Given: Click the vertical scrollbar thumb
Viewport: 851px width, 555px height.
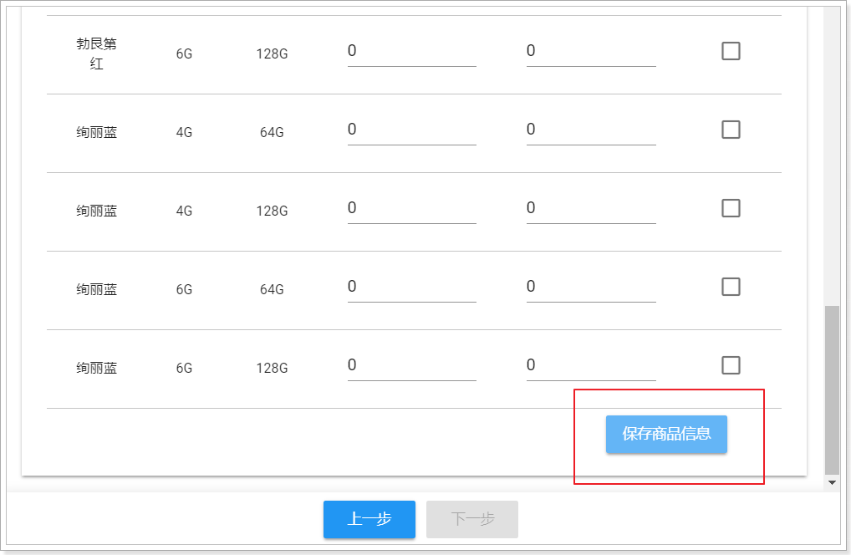Looking at the screenshot, I should [832, 389].
